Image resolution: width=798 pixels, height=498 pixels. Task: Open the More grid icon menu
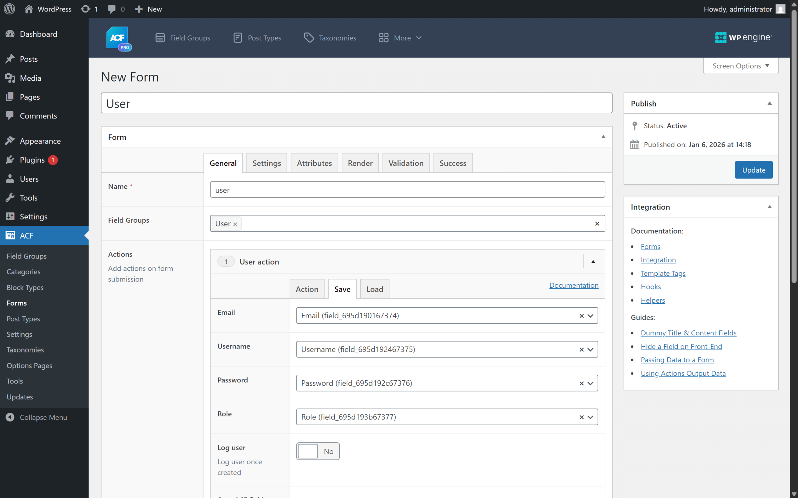point(383,38)
